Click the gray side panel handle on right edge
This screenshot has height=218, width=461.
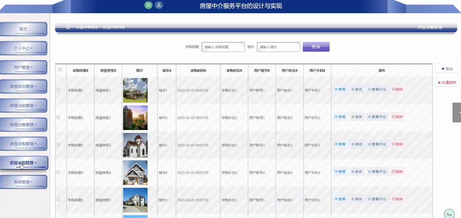pos(457,113)
